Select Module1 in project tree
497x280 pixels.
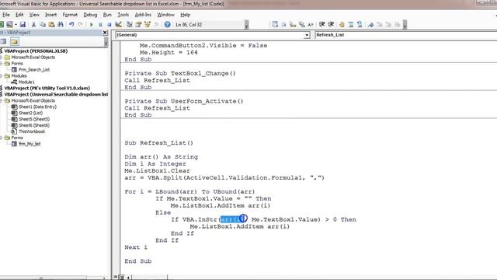(x=26, y=82)
